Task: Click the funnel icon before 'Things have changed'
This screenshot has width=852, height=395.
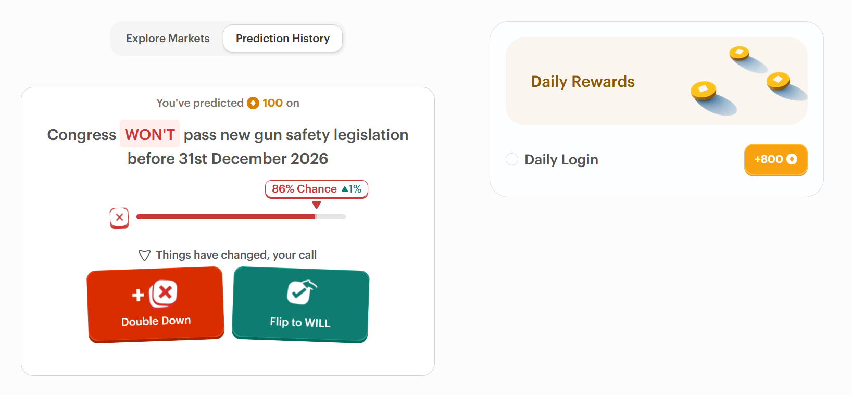Action: [x=144, y=255]
